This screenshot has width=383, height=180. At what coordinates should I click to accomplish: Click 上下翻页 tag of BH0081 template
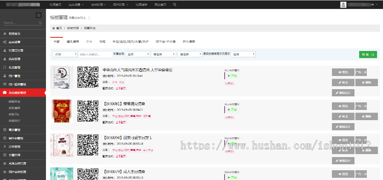[x=121, y=122]
